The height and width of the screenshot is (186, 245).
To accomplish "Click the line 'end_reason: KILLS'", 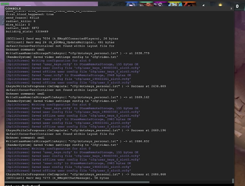I will [22, 18].
